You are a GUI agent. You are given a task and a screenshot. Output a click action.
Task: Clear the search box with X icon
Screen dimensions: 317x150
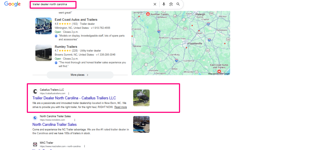[x=155, y=4]
